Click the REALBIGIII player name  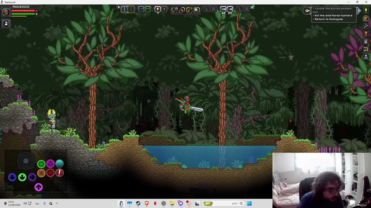[21, 7]
